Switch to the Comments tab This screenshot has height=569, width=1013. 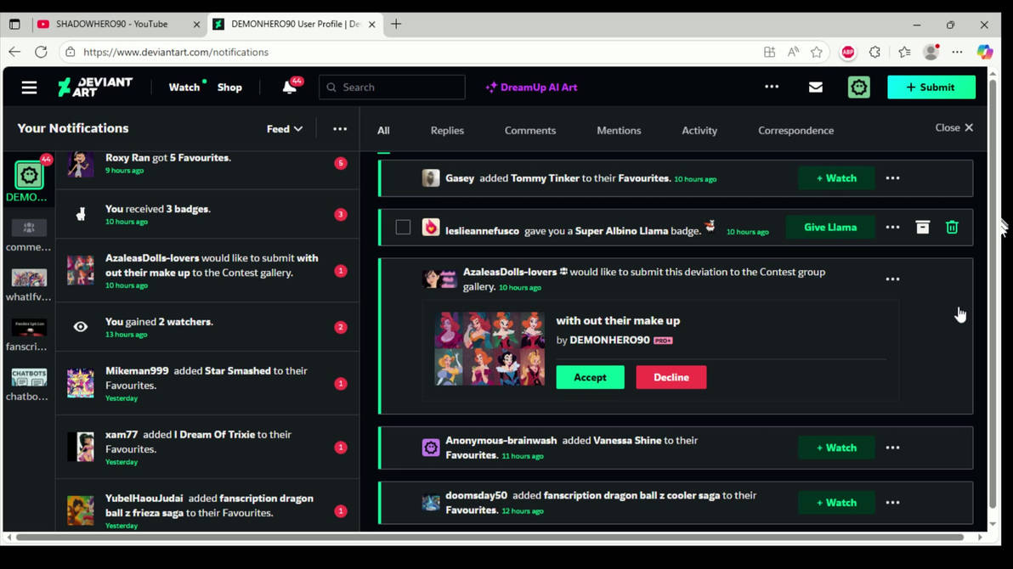[529, 131]
